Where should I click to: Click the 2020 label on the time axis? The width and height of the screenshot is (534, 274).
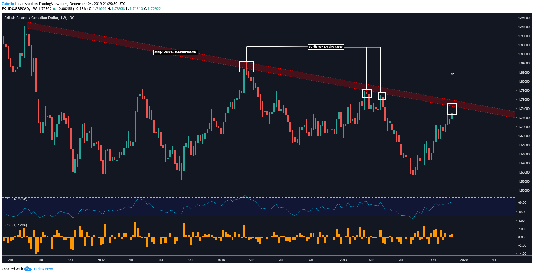click(464, 260)
